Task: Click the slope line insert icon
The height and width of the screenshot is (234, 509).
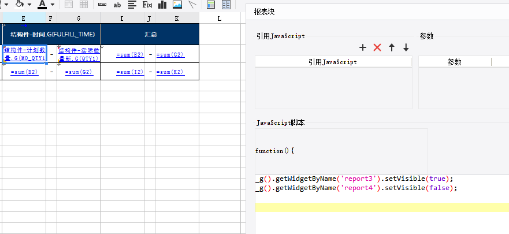Action: pyautogui.click(x=192, y=5)
